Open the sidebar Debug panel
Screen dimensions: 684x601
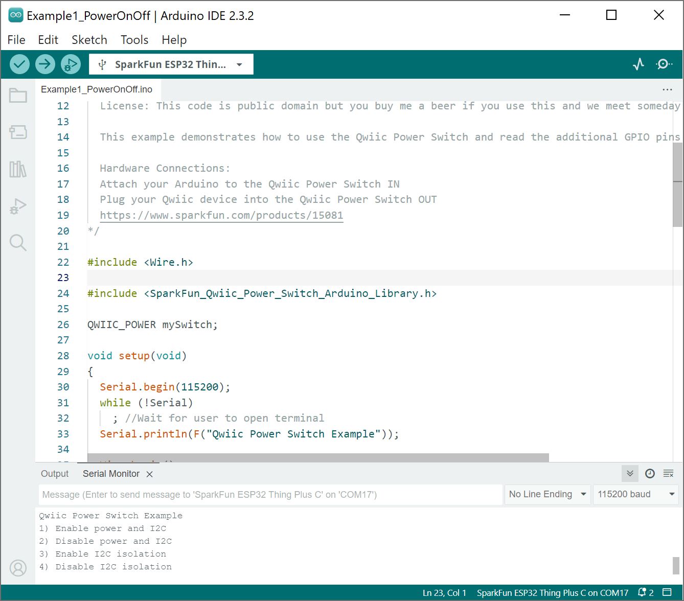(18, 206)
